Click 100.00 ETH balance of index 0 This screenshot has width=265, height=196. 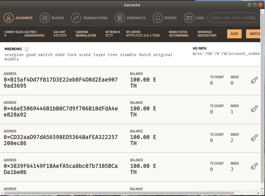143,82
